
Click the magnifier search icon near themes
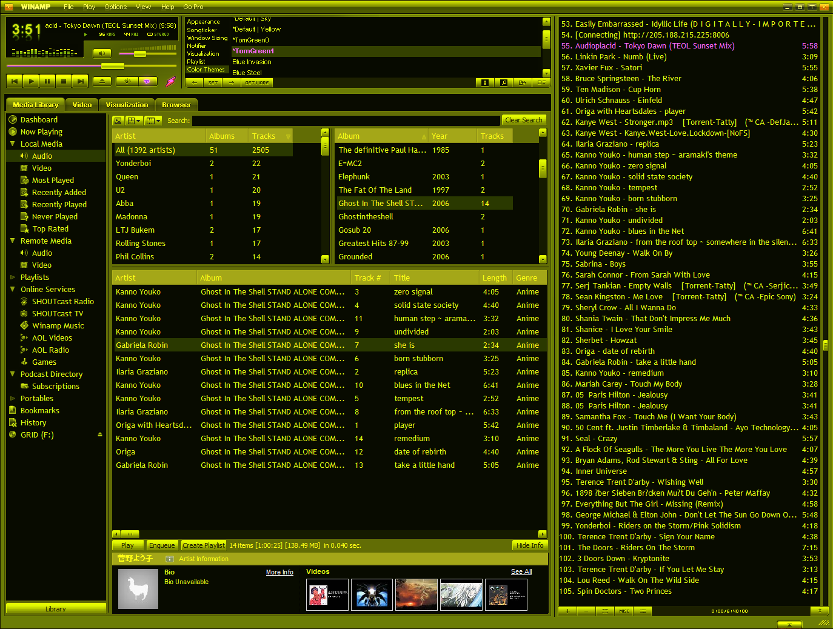(504, 82)
